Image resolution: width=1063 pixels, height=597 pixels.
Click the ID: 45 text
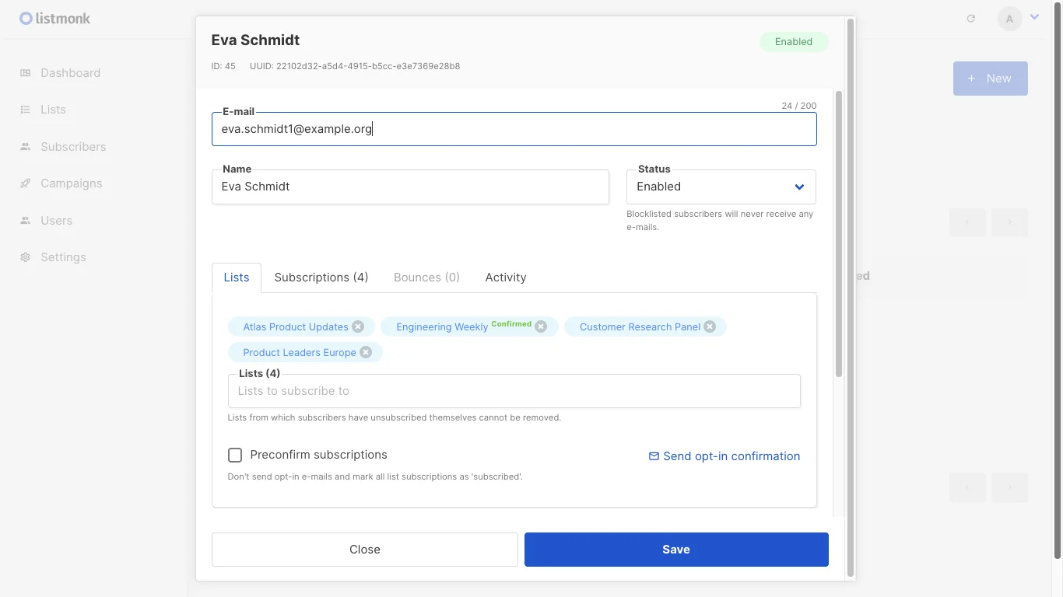223,66
